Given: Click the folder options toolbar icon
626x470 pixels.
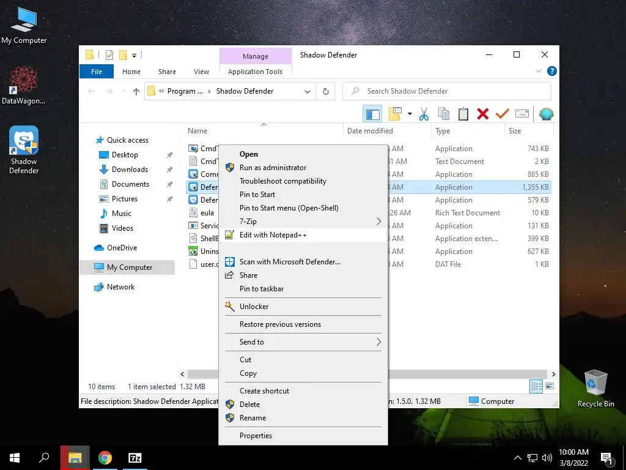Looking at the screenshot, I should 395,114.
